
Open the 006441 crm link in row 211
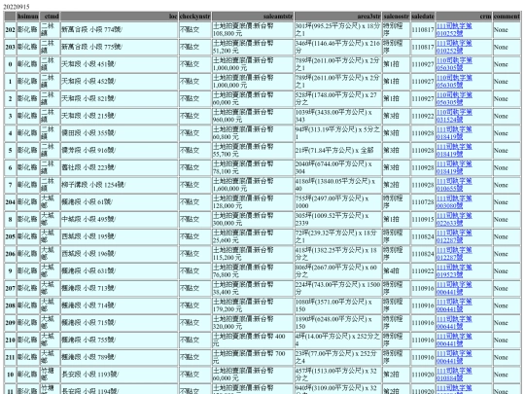(454, 357)
